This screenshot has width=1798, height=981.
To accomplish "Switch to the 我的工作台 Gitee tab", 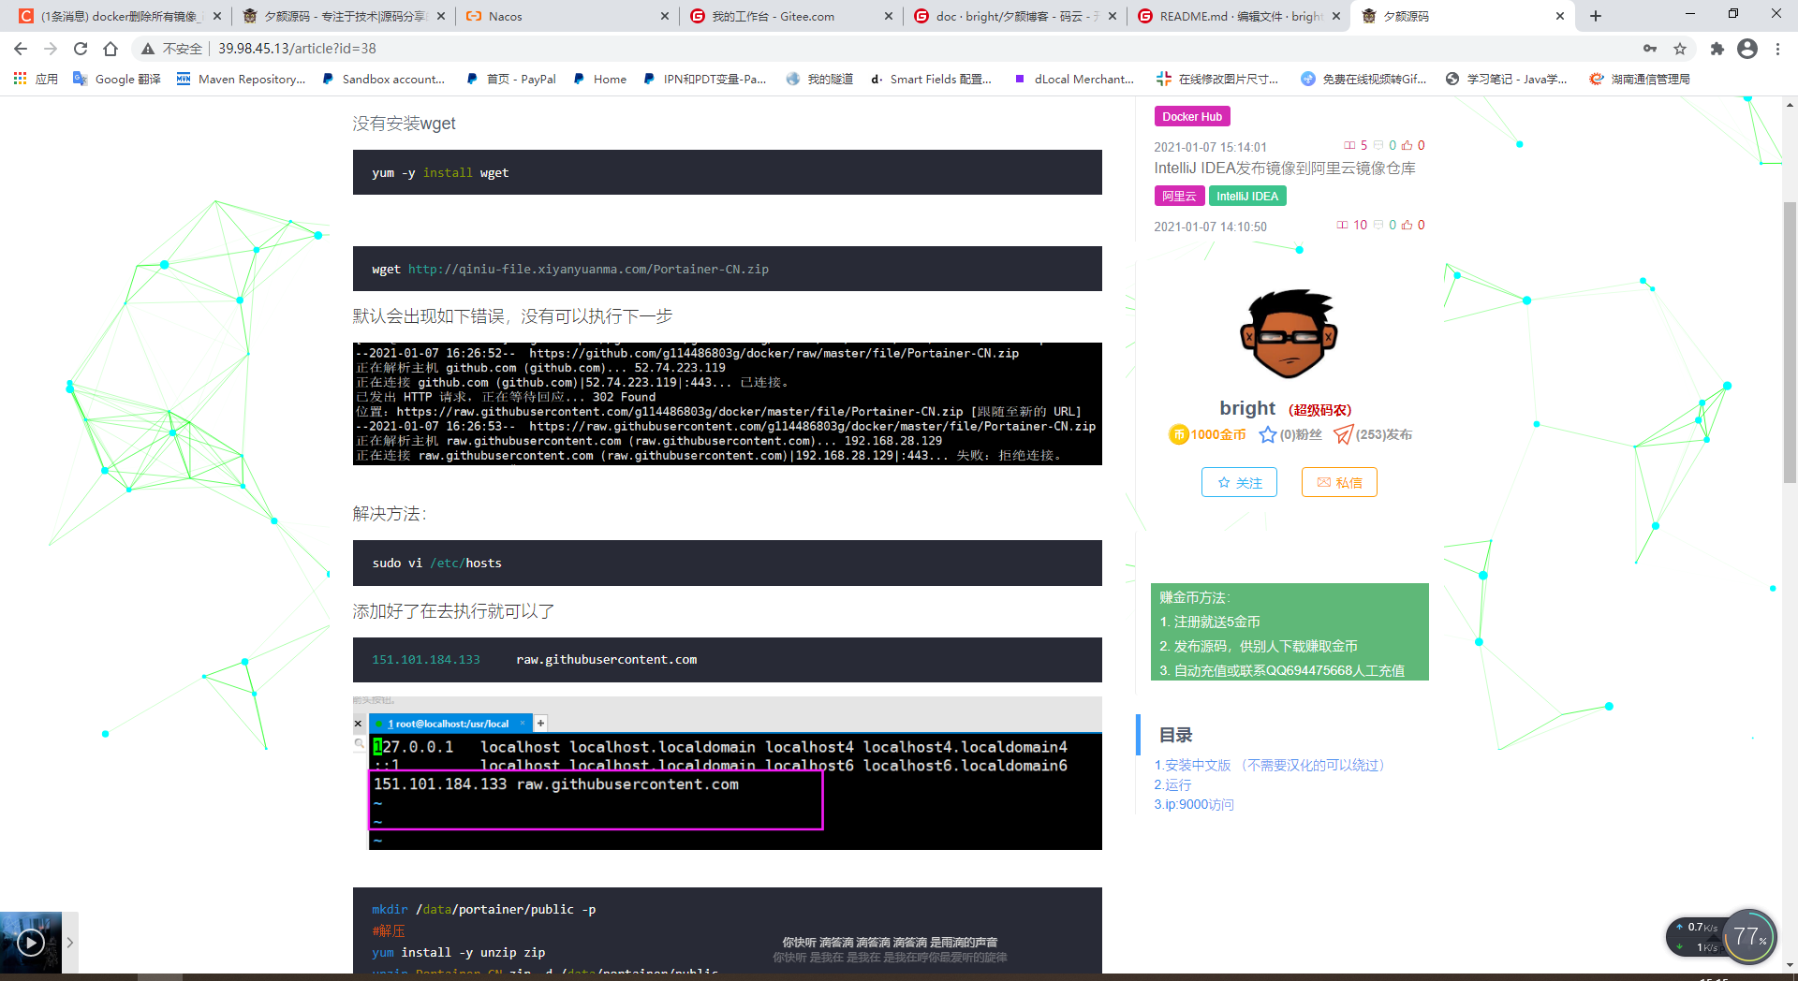I will click(x=789, y=16).
